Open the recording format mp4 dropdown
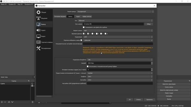This screenshot has height=107, width=191. (118, 31)
